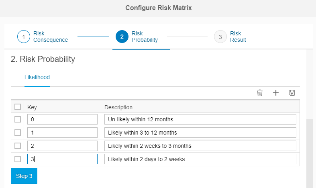Screen dimensions: 316x188
Task: Click the Key field containing 0
Action: tap(62, 119)
